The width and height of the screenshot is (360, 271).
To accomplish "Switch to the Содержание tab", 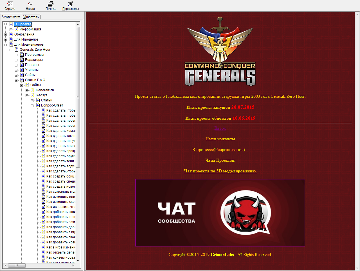I will 11,16.
